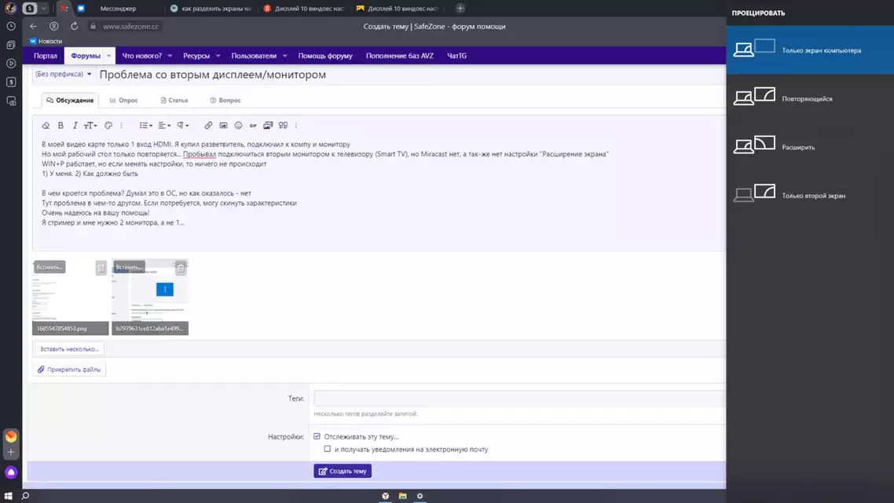The height and width of the screenshot is (503, 894).
Task: Click into the Теги input field
Action: coord(519,398)
